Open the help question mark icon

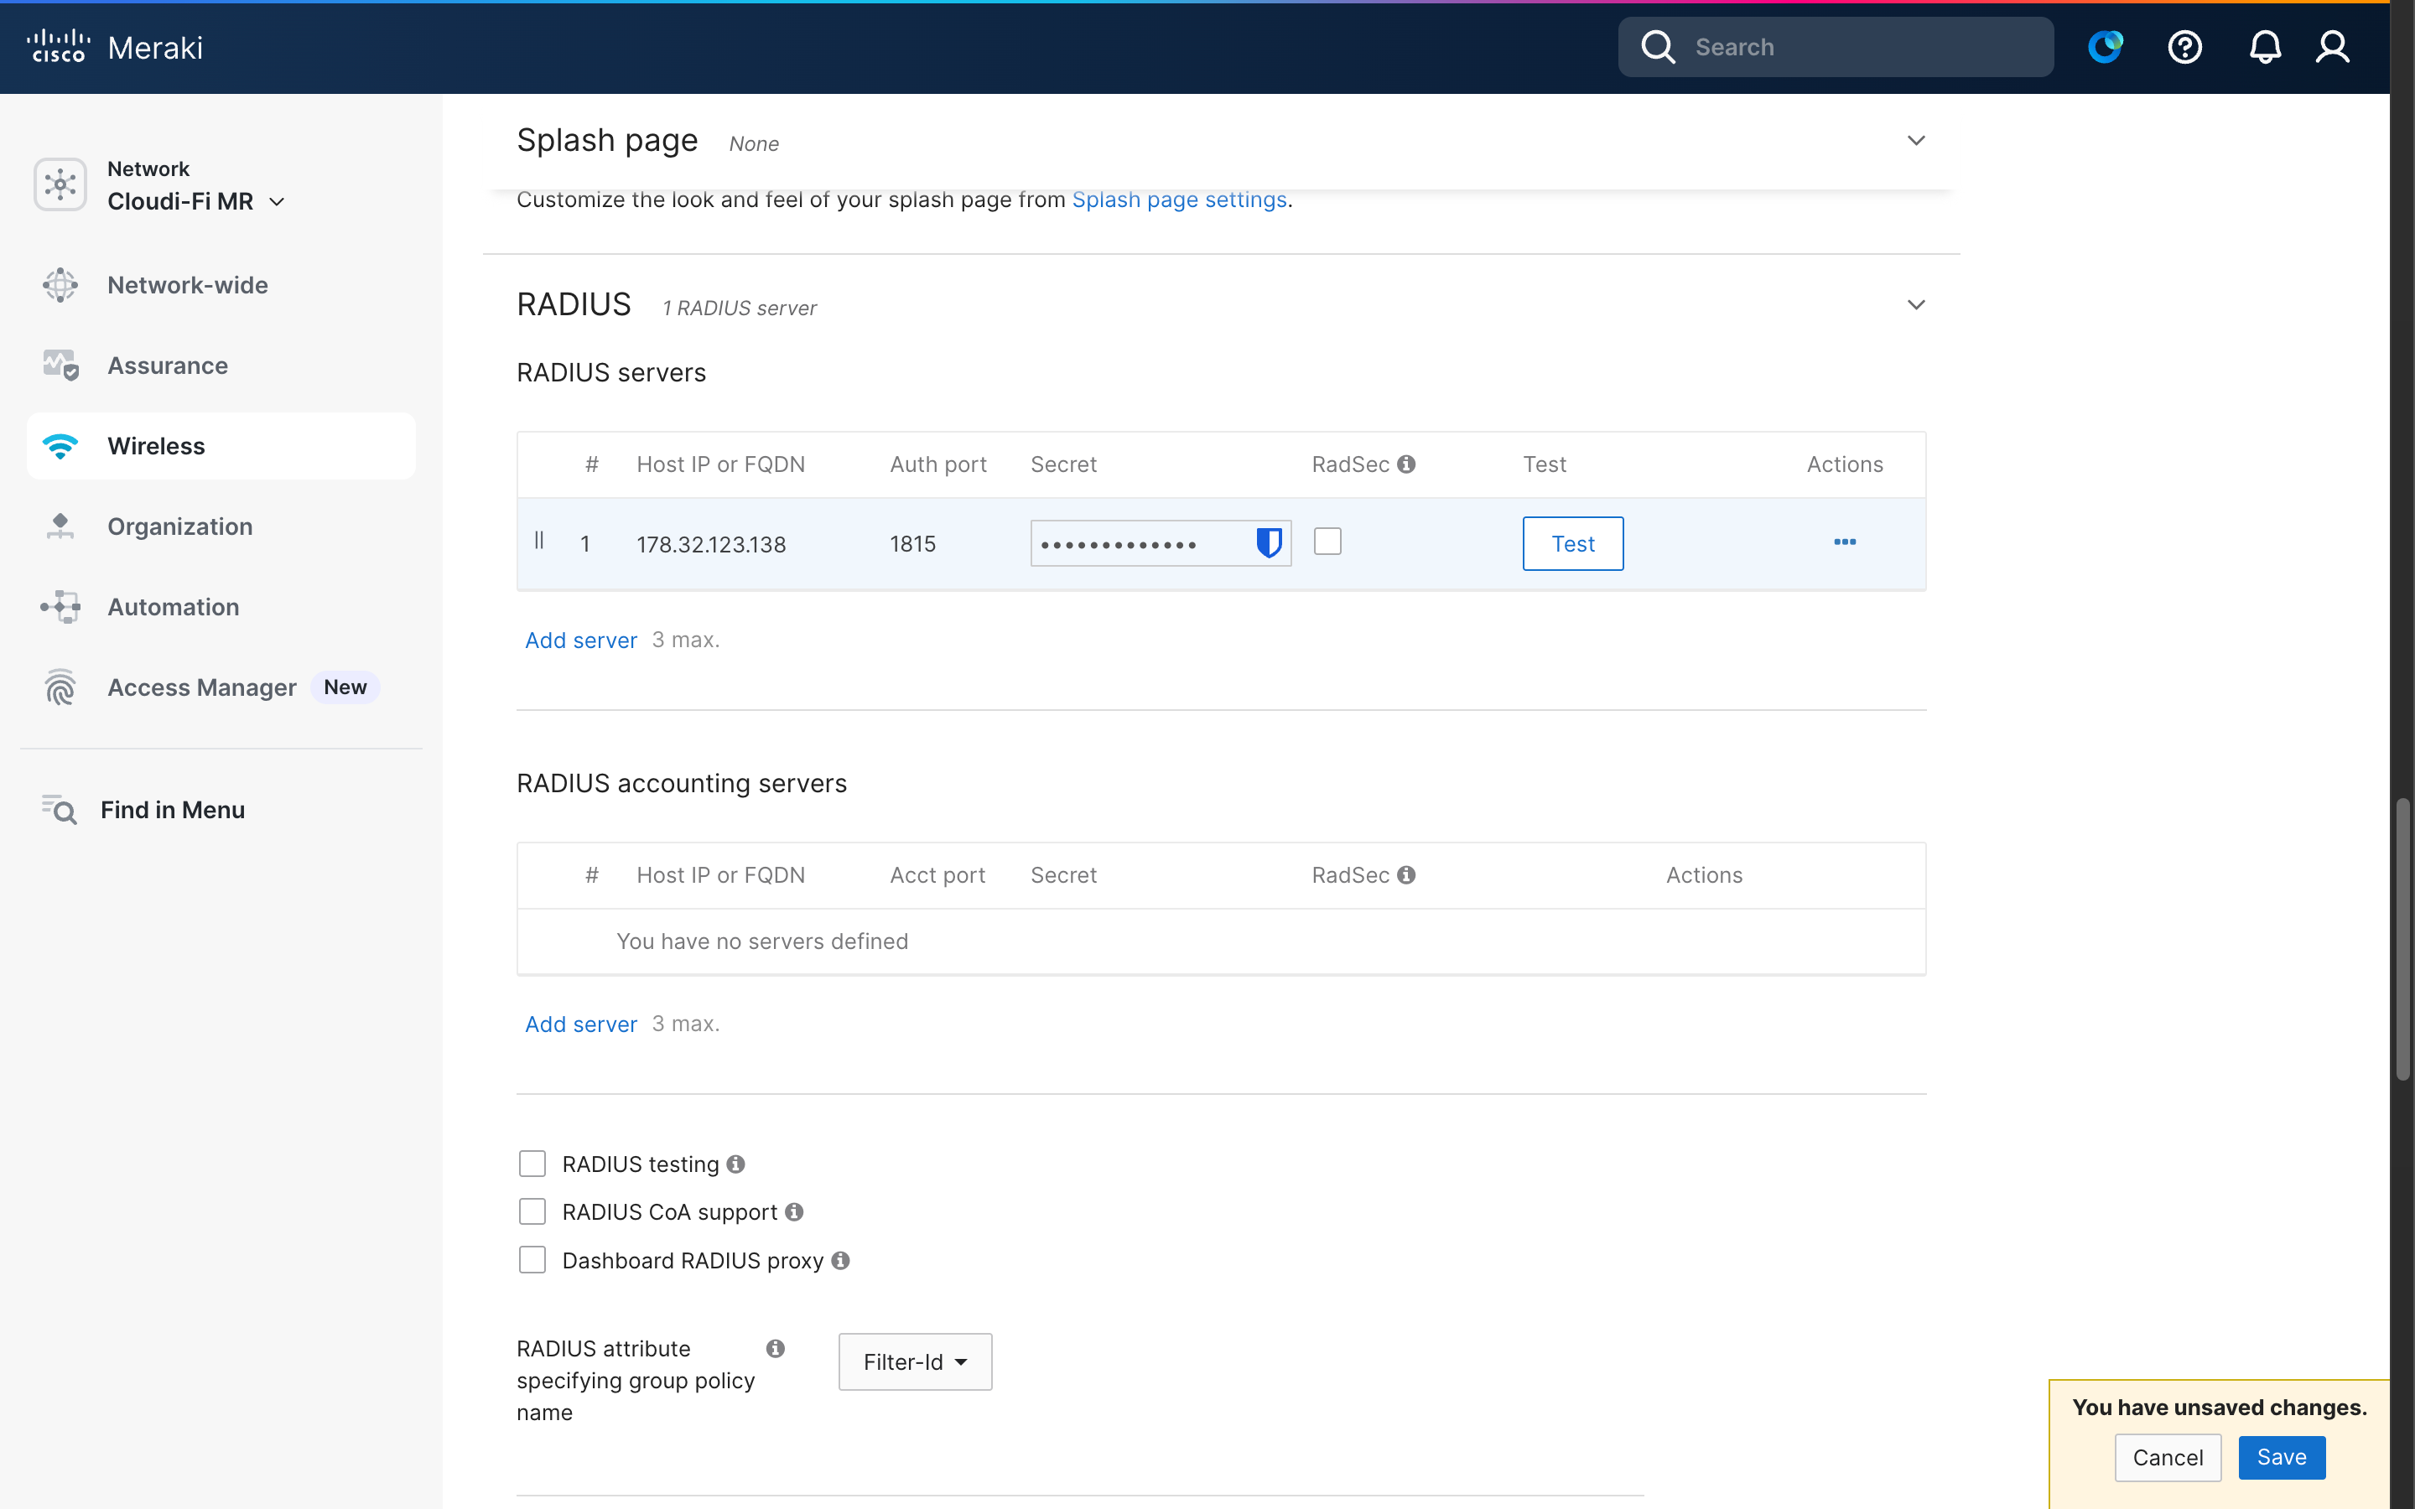click(2184, 46)
